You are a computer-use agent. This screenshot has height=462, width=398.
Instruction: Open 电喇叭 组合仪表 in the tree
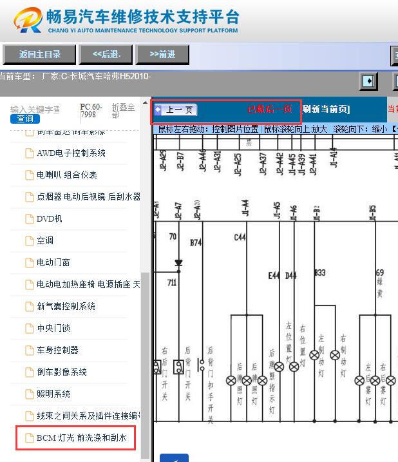(x=67, y=175)
